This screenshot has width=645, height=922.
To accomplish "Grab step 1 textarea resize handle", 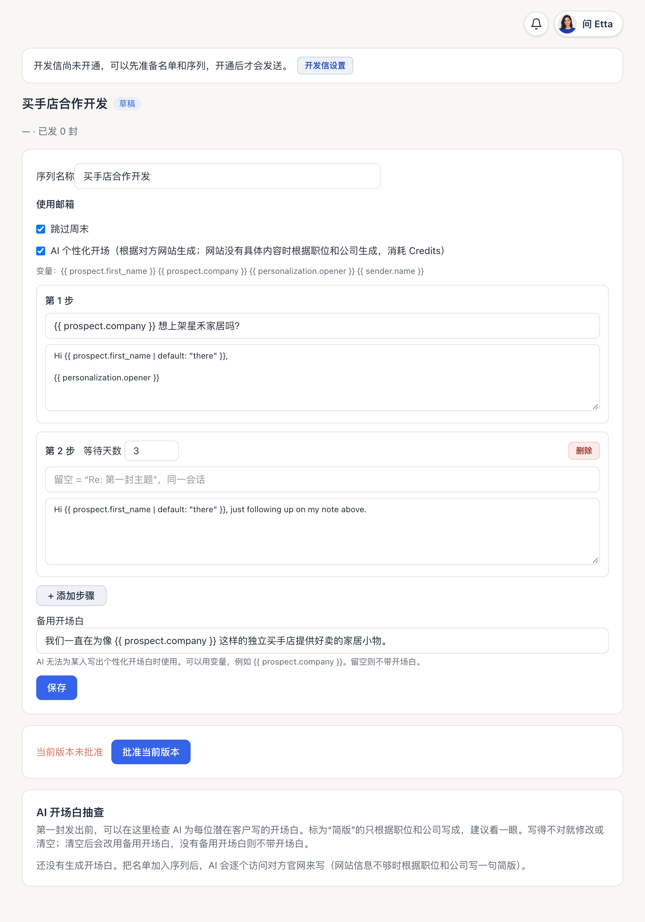I will 595,406.
